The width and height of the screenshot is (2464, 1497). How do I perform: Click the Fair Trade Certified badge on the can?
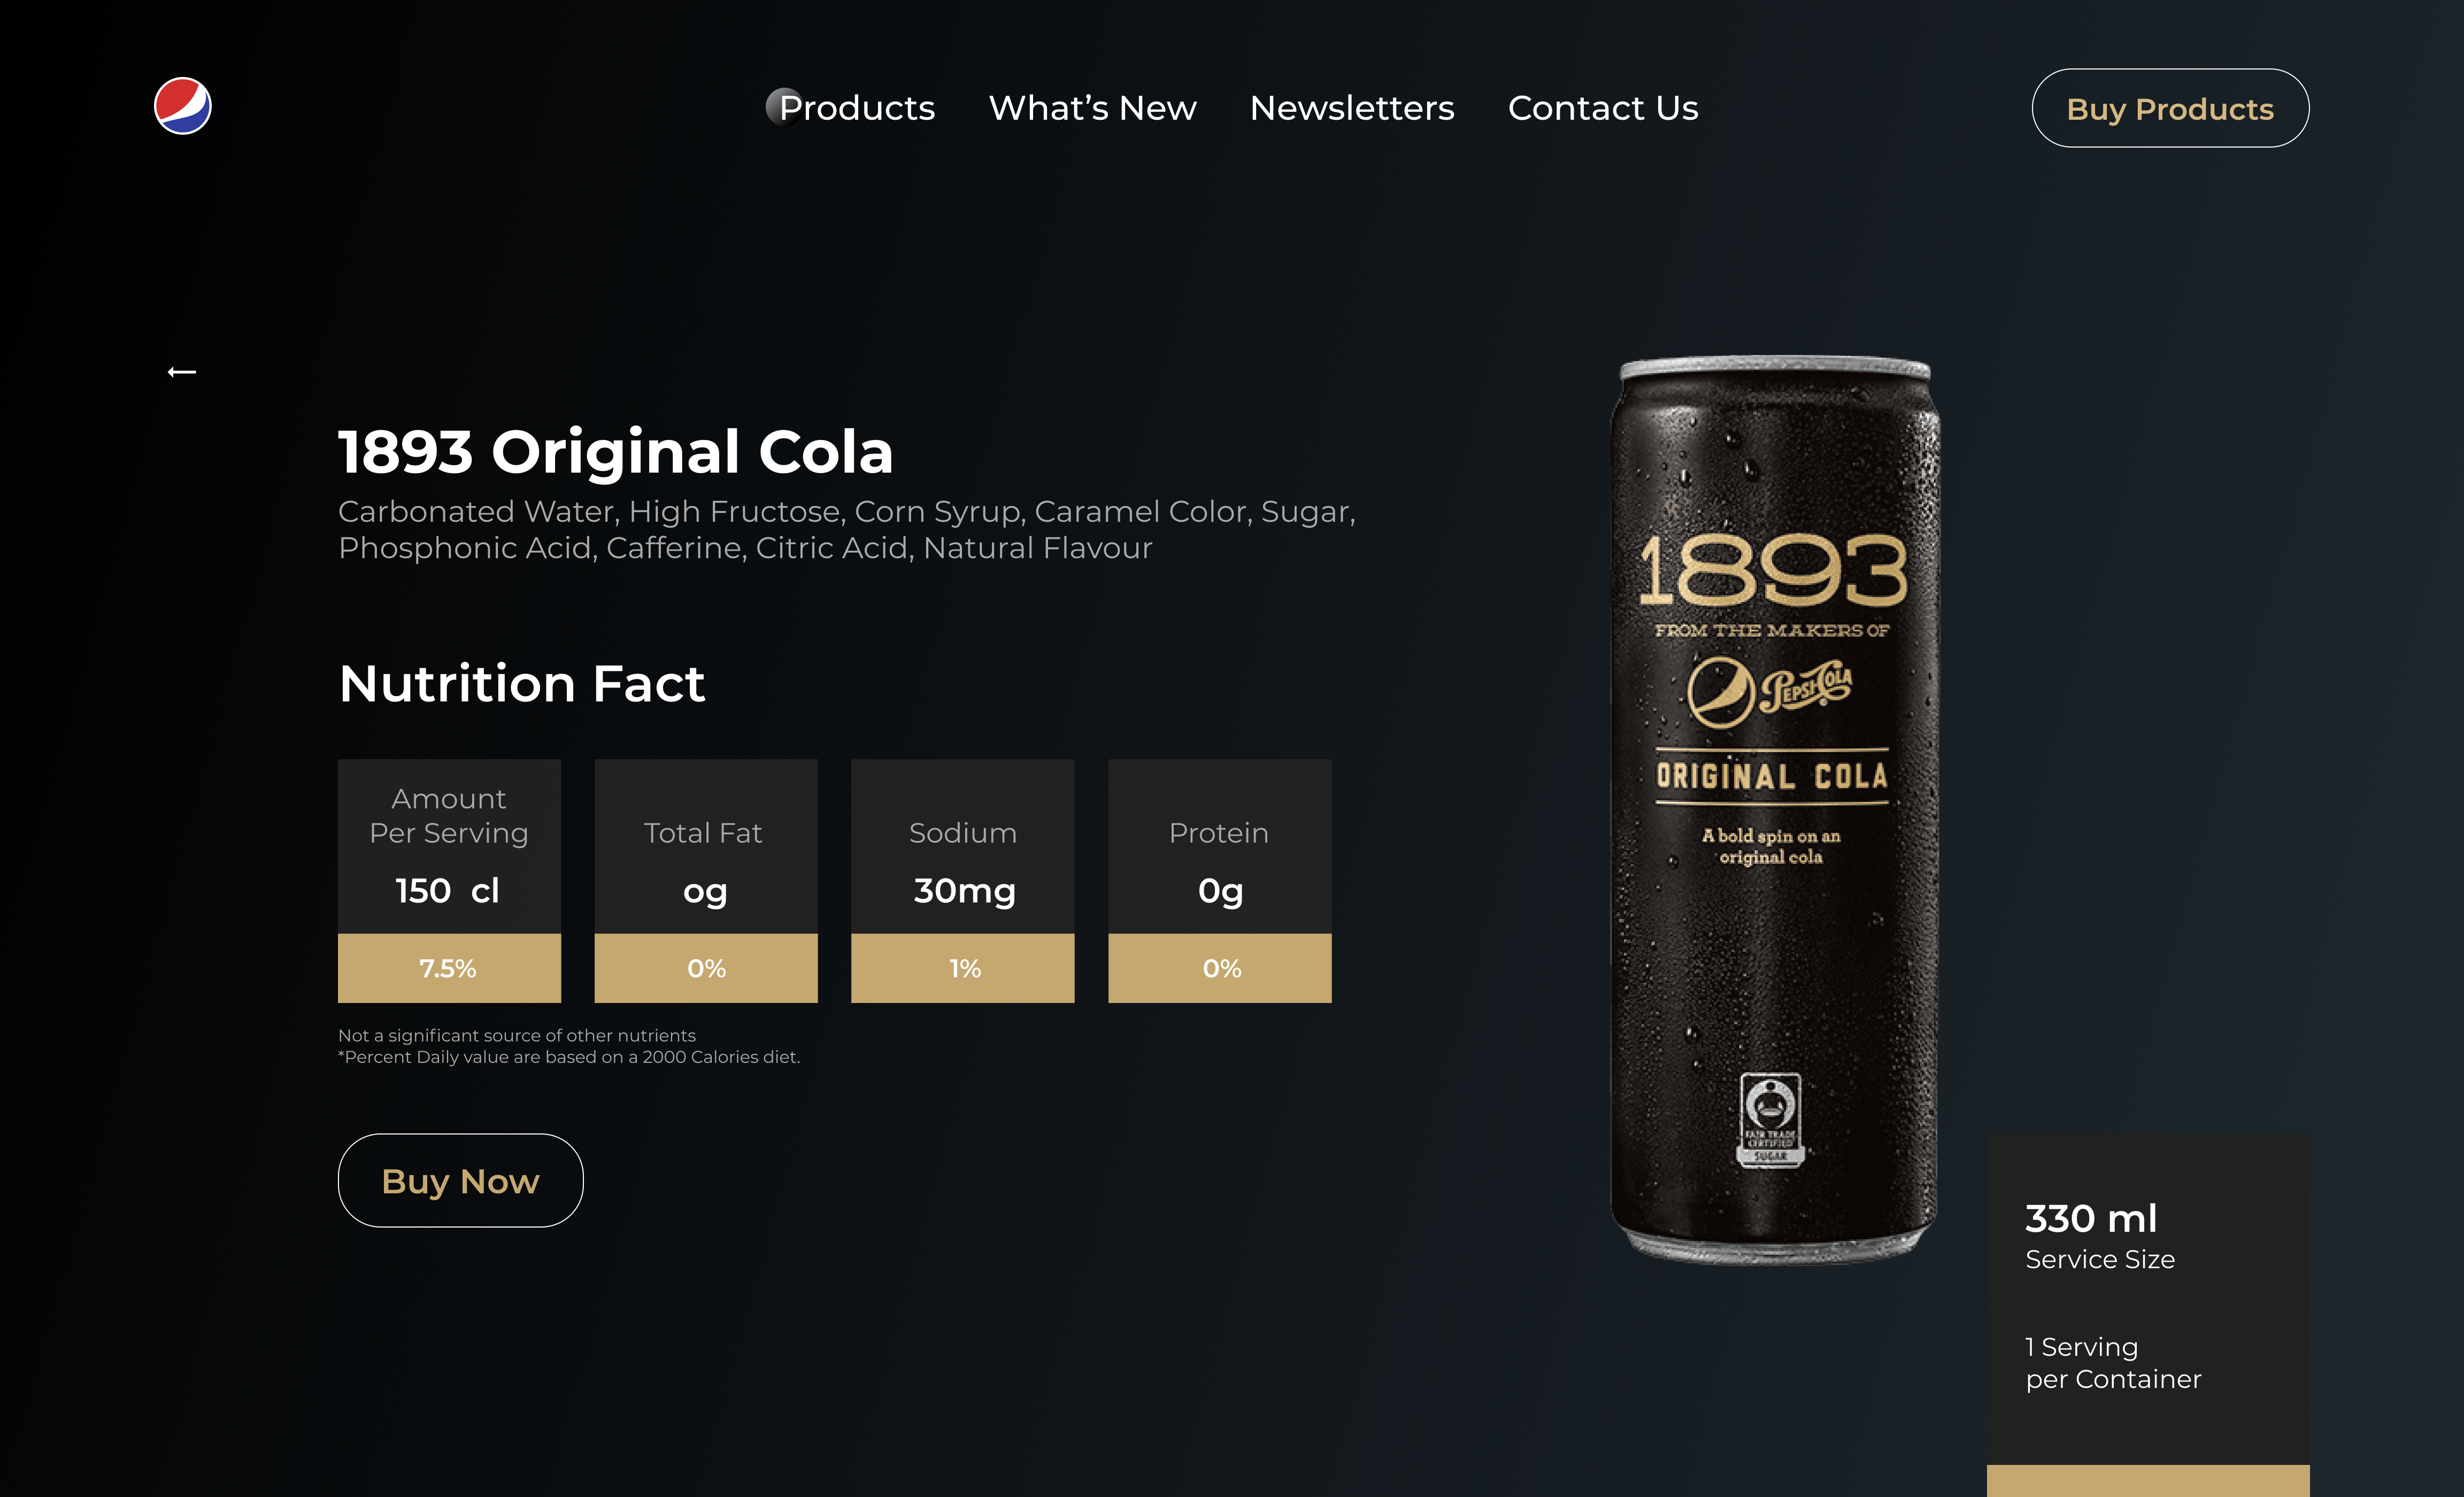coord(1770,1120)
